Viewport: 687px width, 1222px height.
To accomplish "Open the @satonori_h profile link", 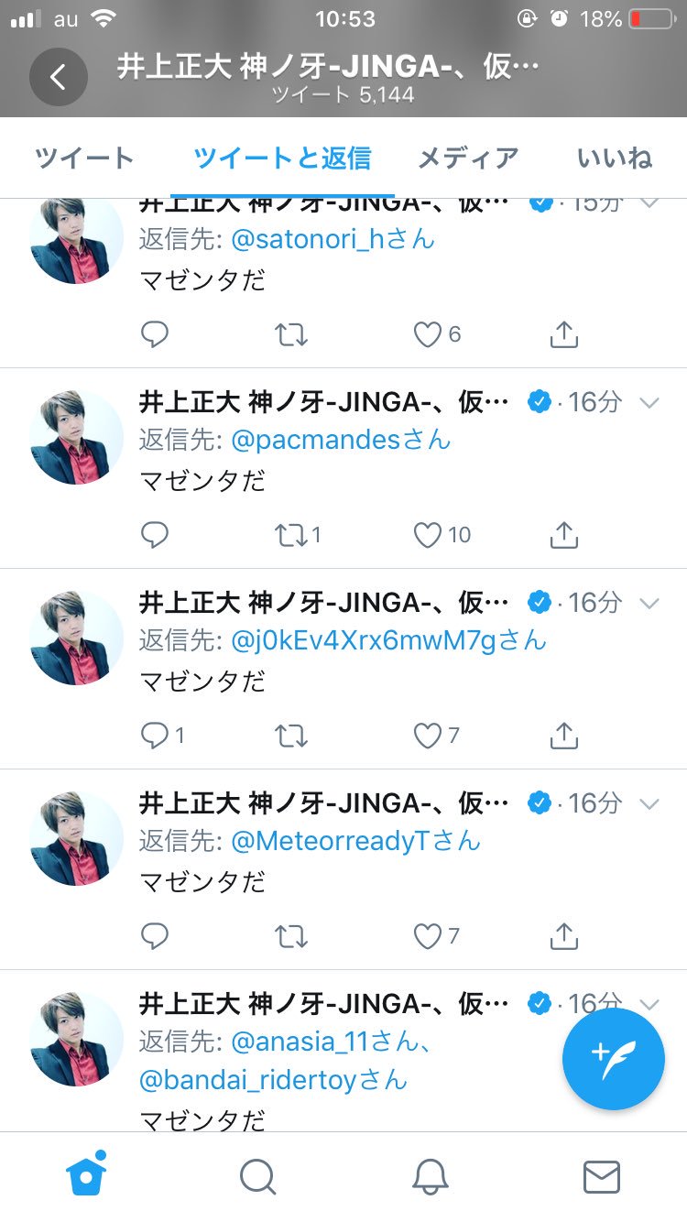I will point(333,240).
